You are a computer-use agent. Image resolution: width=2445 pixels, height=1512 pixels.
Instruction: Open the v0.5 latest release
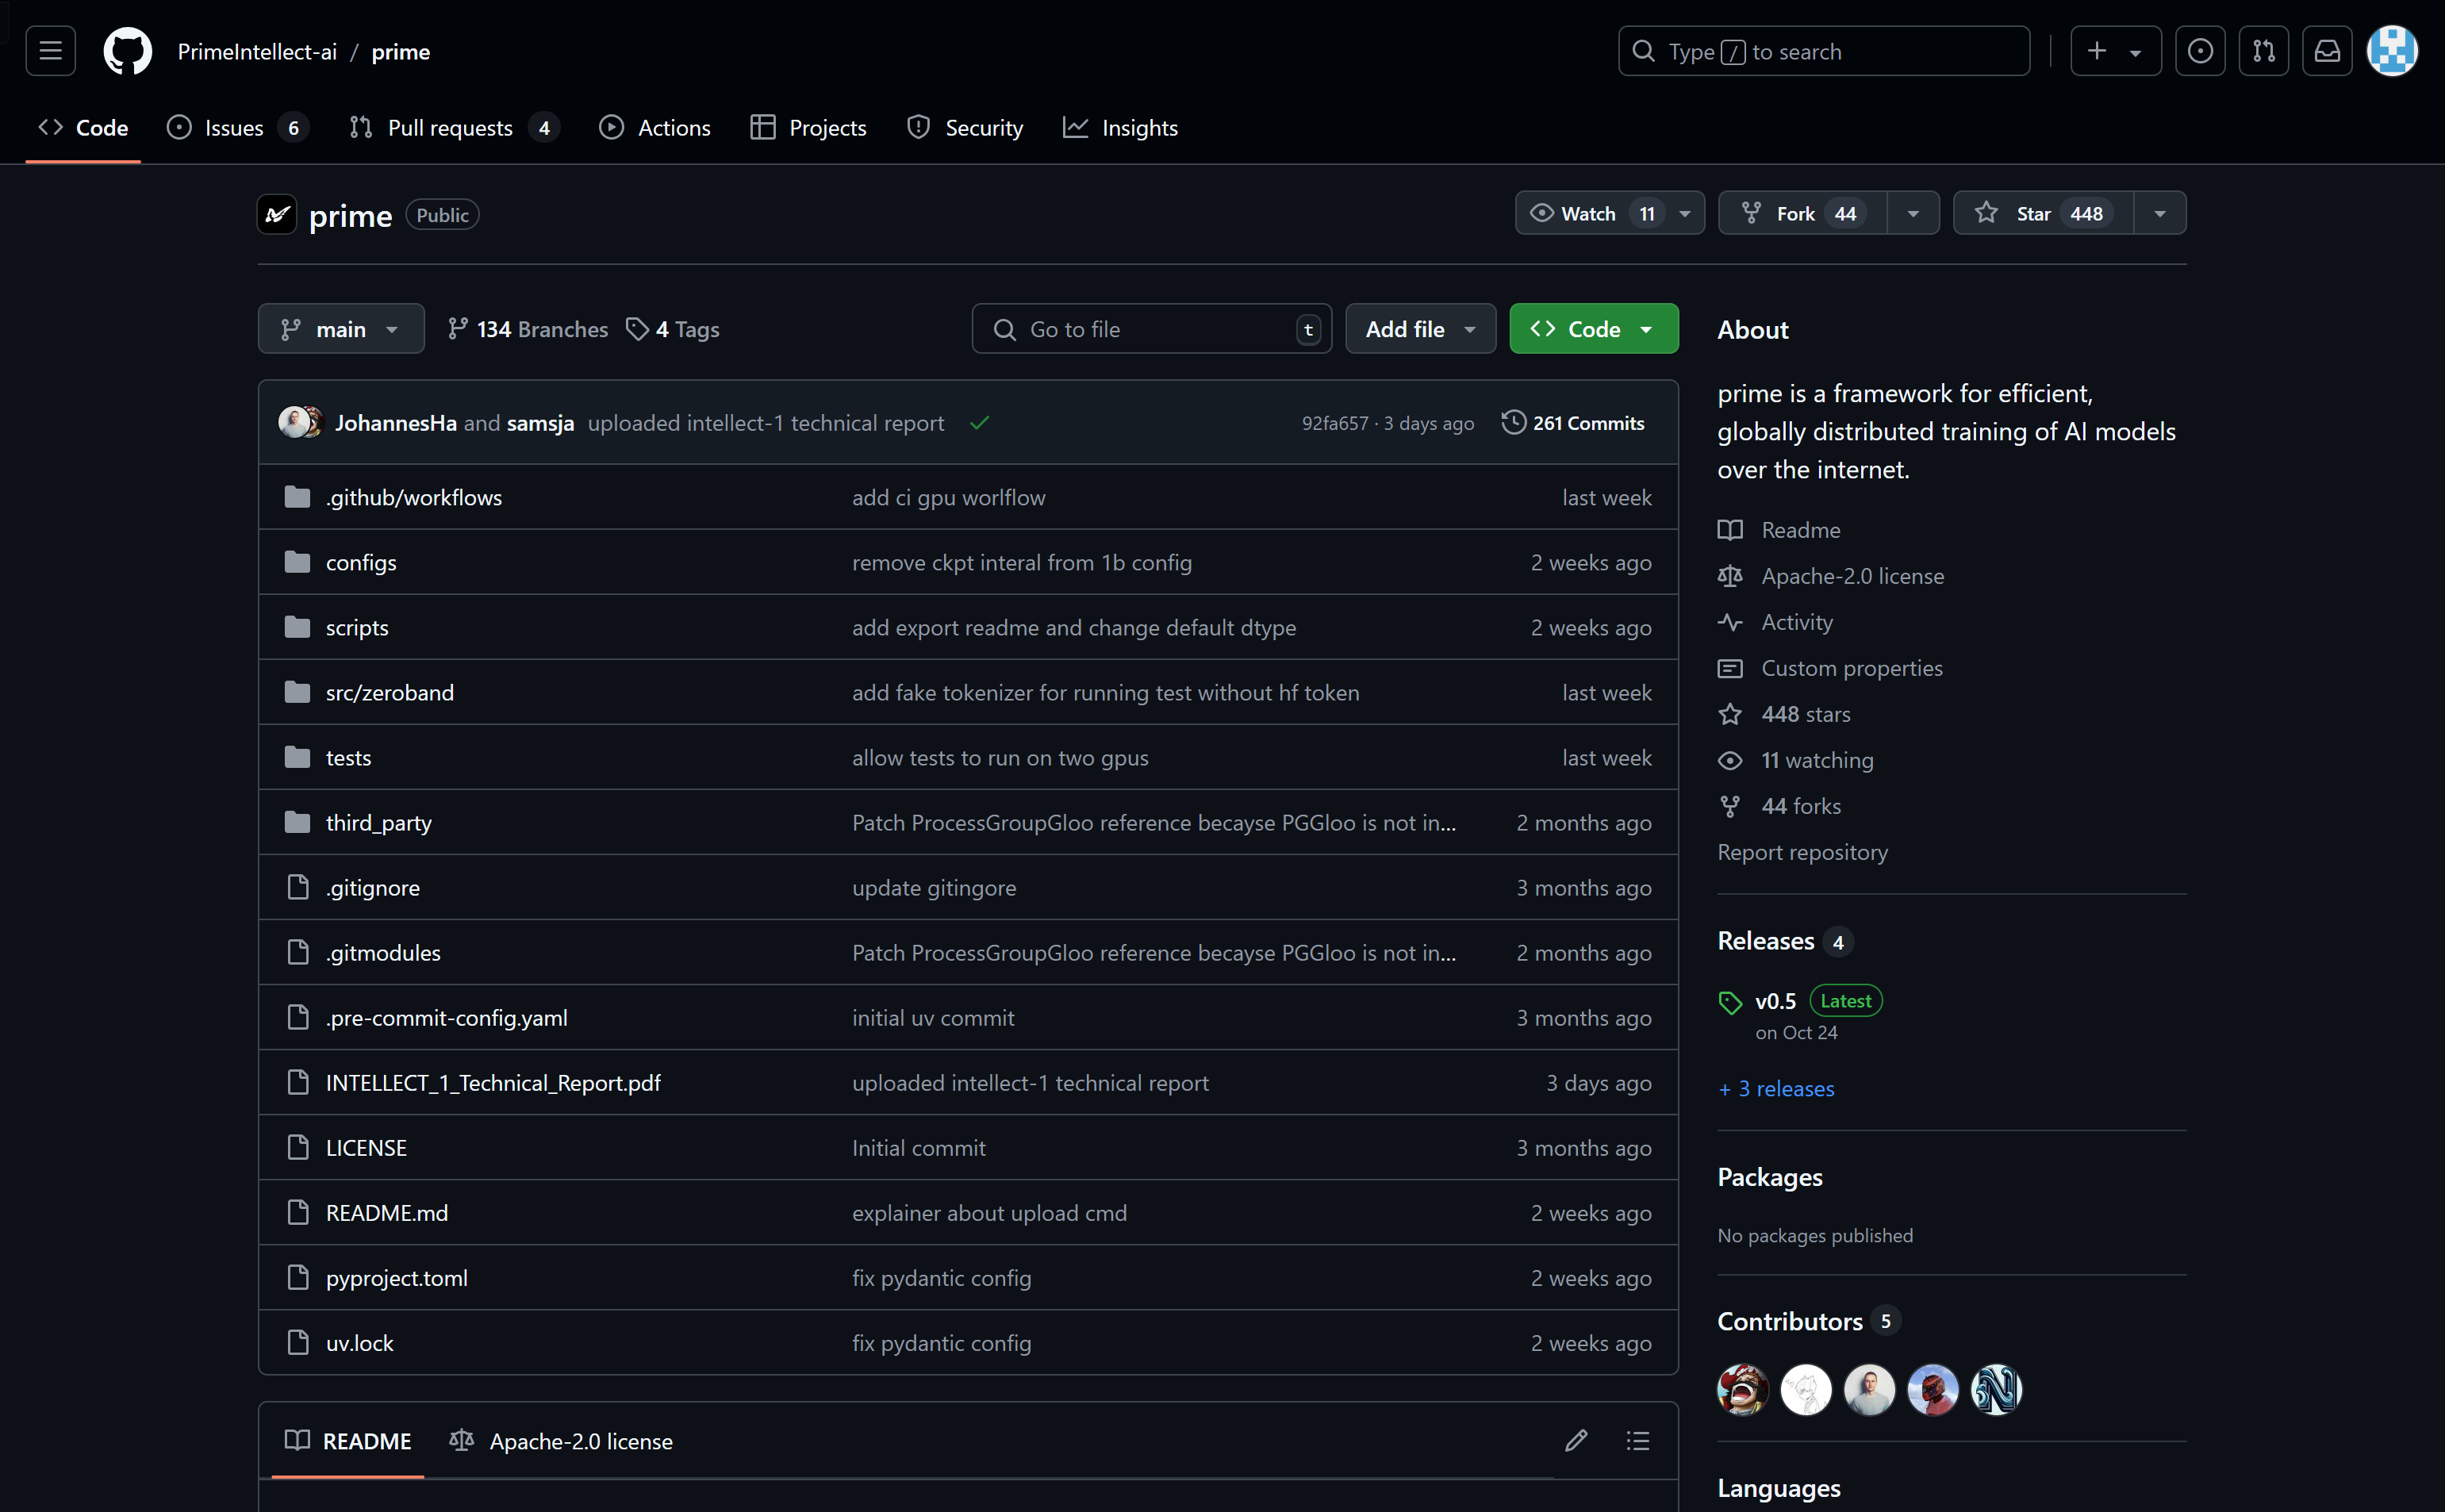[x=1776, y=1001]
